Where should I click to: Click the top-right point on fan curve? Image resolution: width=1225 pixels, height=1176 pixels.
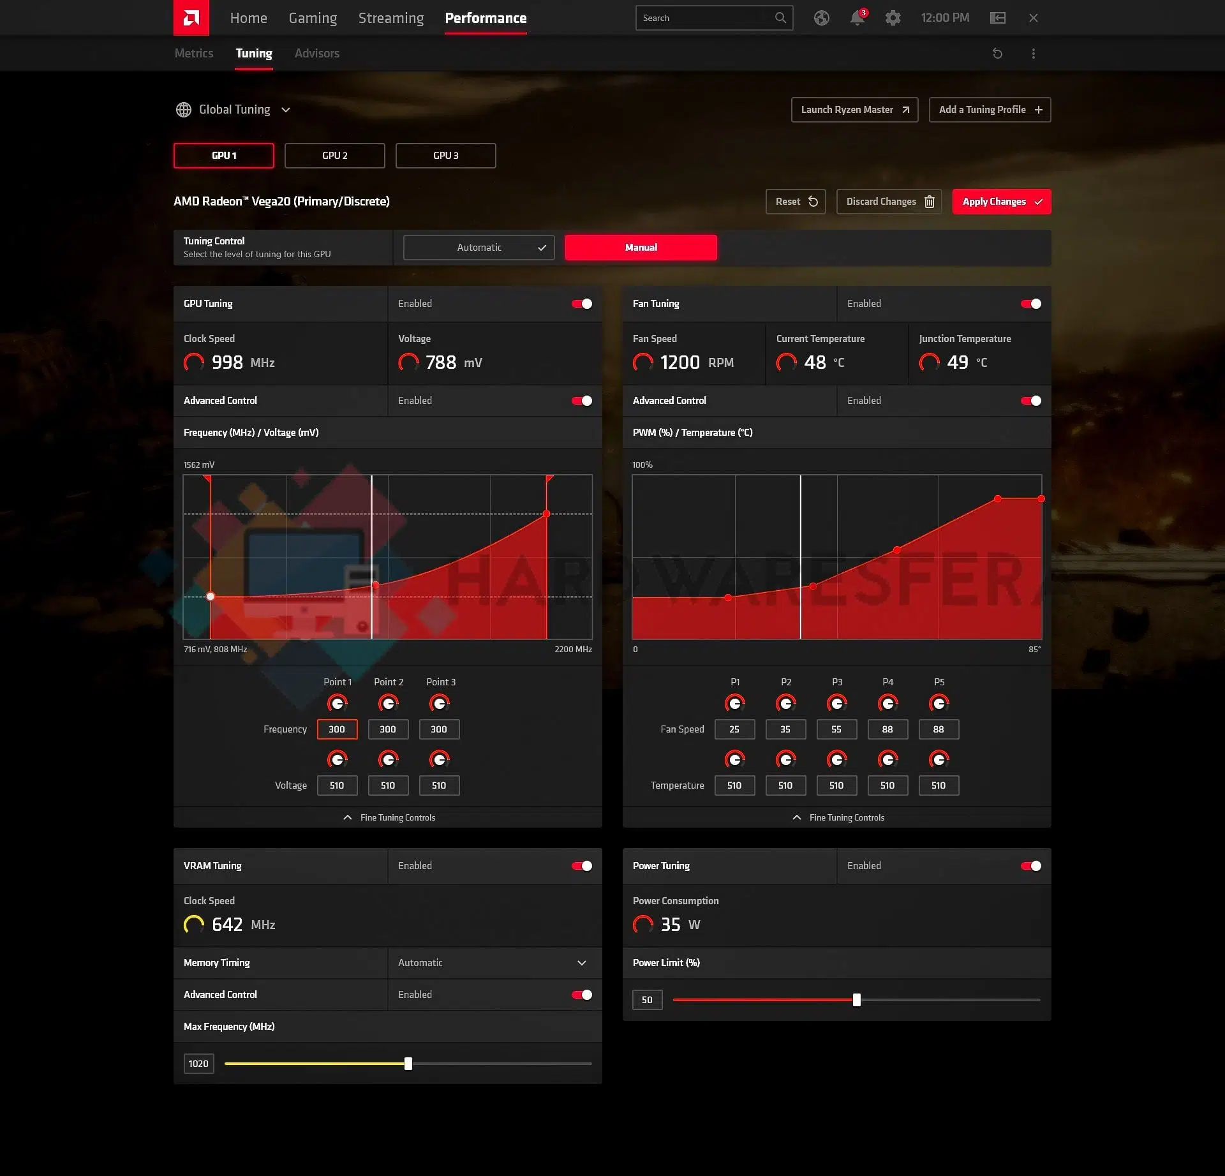tap(1041, 499)
